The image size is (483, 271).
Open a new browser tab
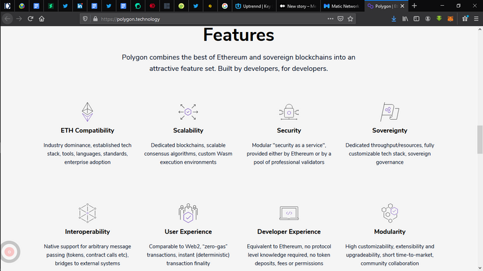coord(414,6)
